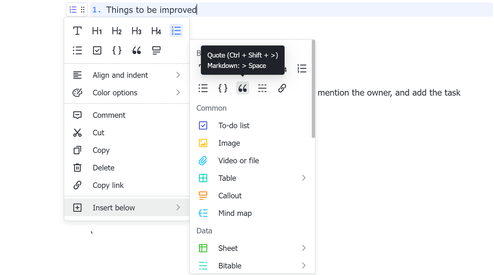Apply Heading 1 to the block
Image resolution: width=494 pixels, height=275 pixels.
coord(97,31)
